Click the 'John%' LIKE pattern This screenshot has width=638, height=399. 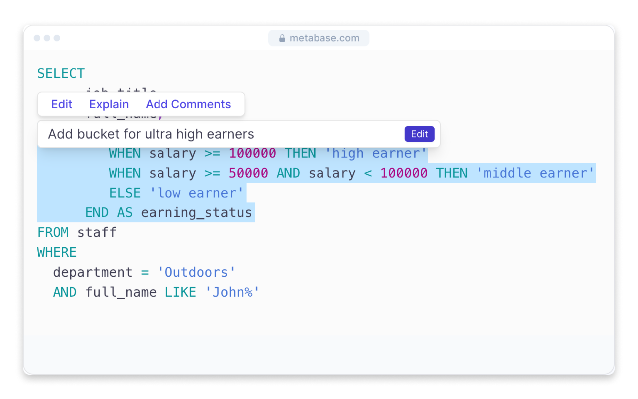[x=232, y=293]
